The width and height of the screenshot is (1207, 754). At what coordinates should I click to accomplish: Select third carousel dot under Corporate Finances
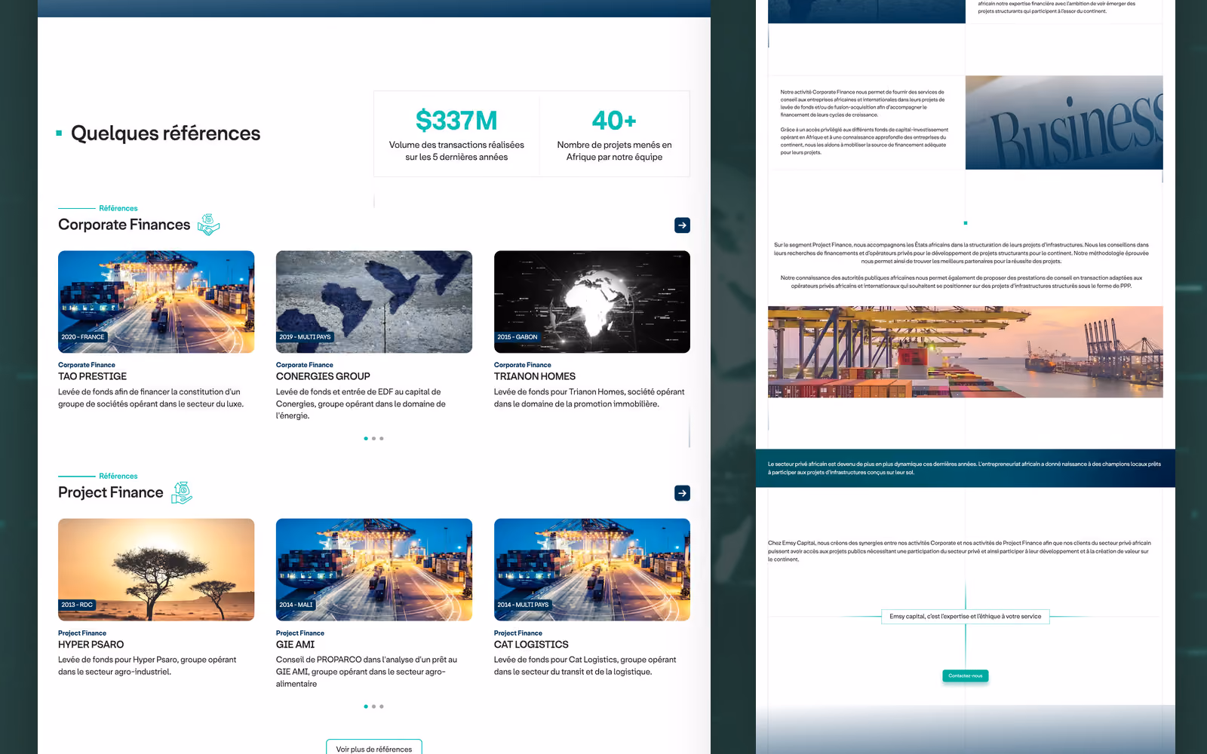[382, 438]
